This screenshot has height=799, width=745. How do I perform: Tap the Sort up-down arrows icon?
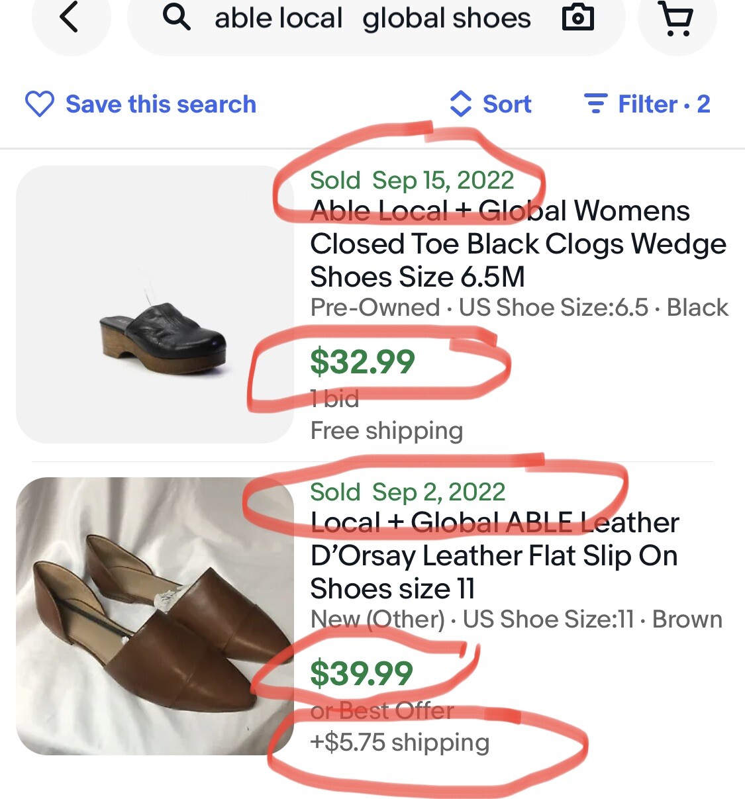coord(460,104)
